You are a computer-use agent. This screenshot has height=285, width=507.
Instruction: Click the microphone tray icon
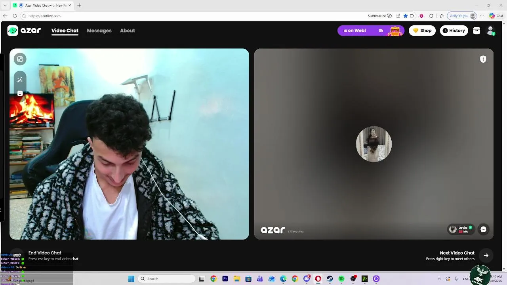click(x=456, y=279)
